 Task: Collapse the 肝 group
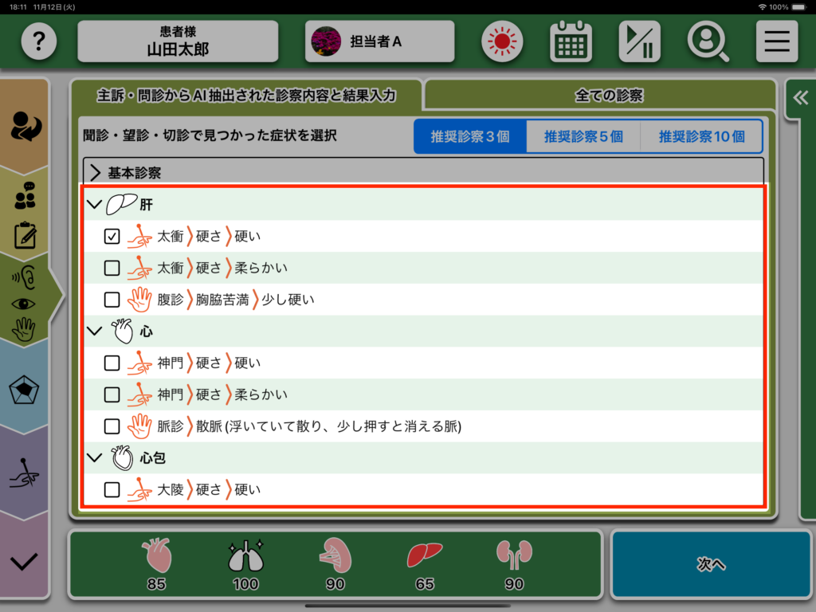point(95,205)
